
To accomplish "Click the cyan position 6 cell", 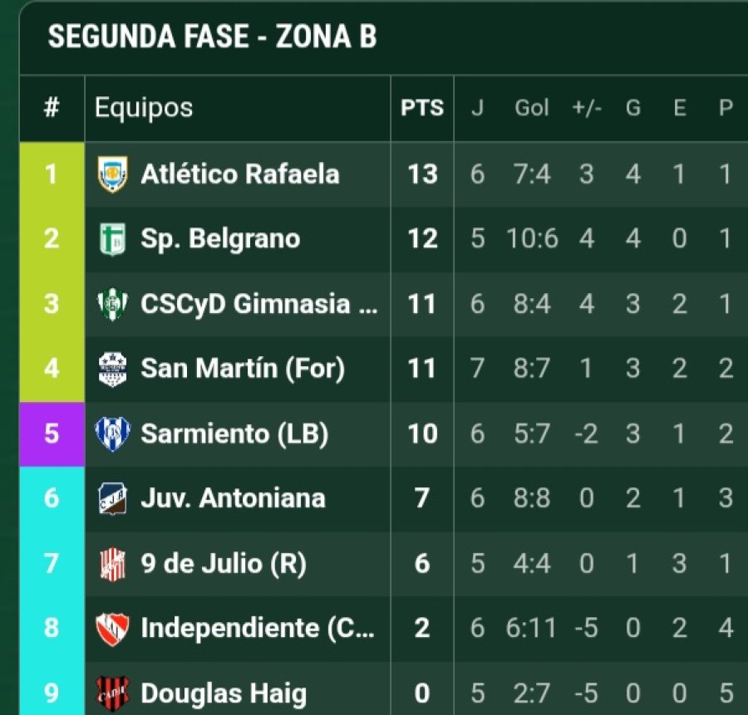I will pyautogui.click(x=52, y=498).
